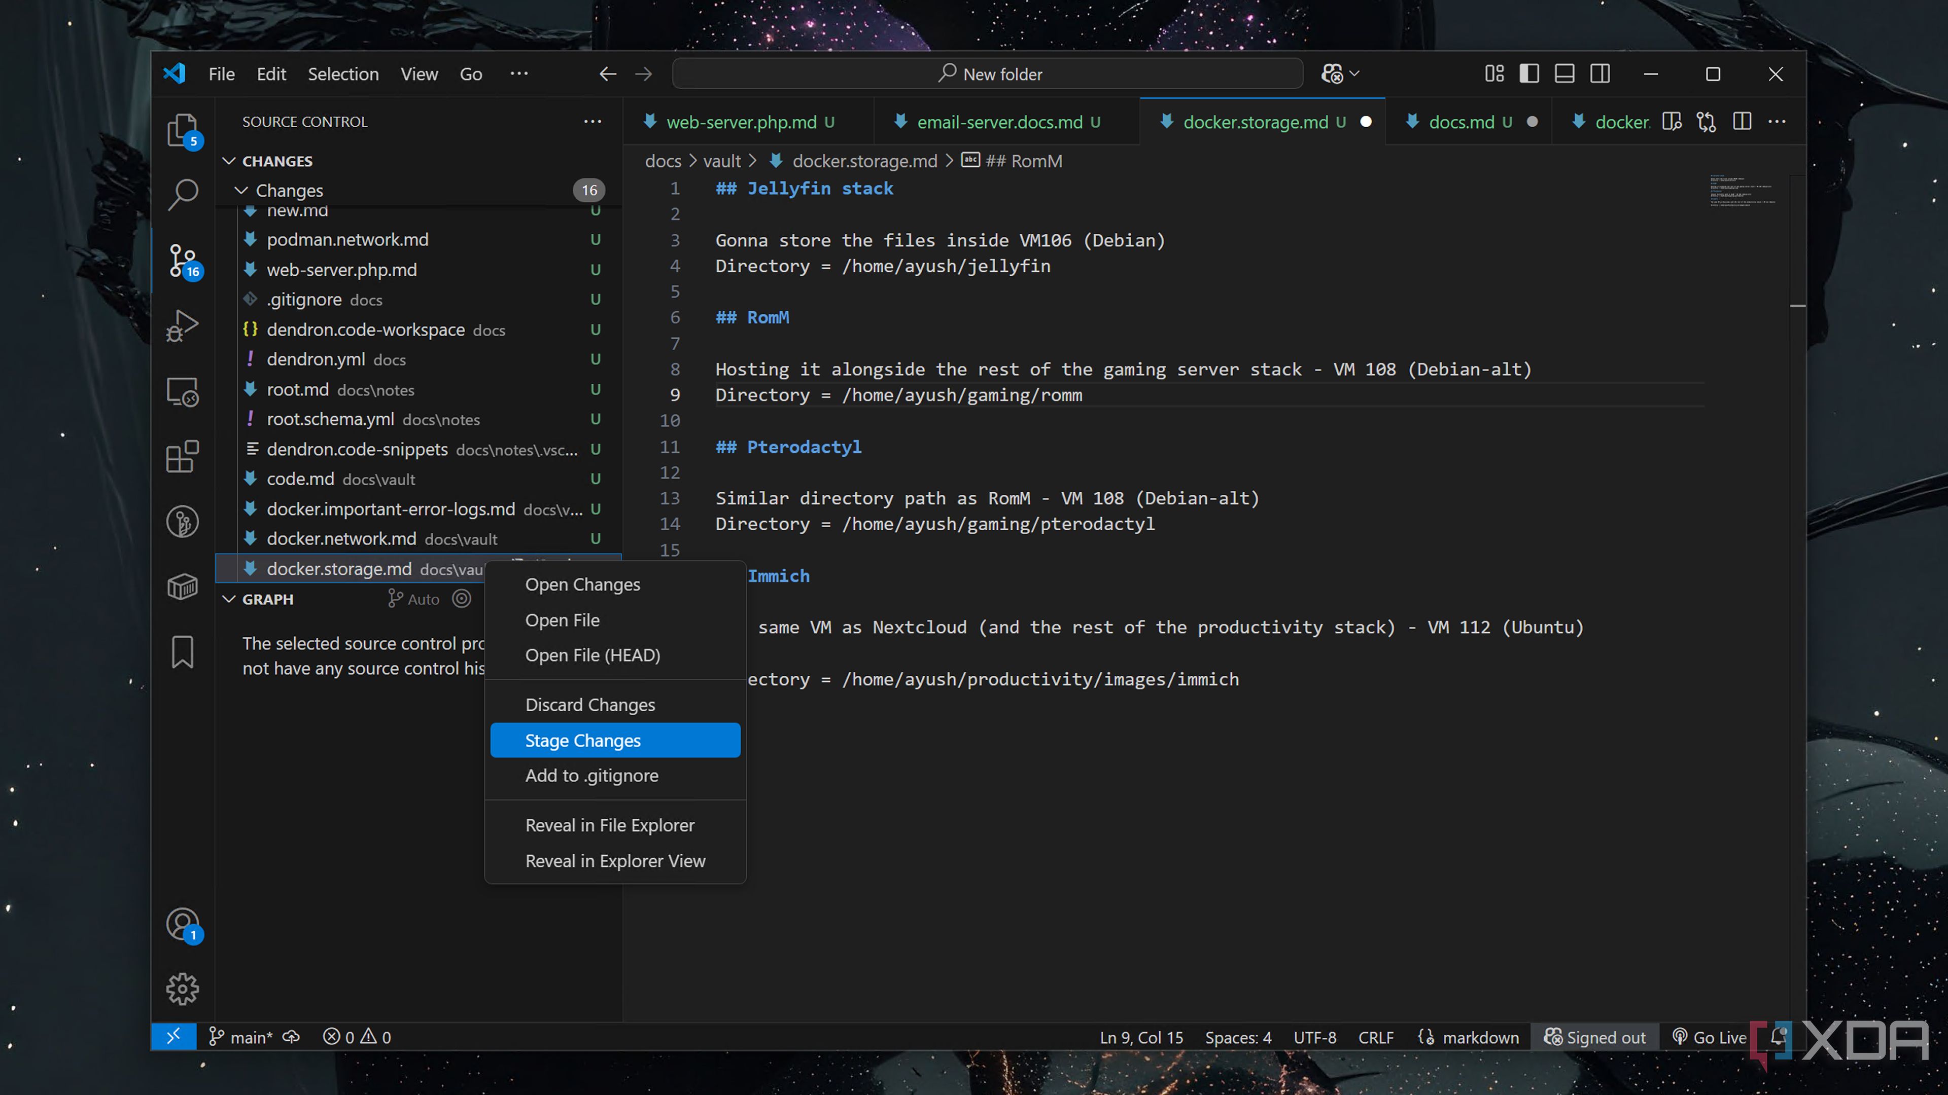Toggle the secondary side bar
Viewport: 1948px width, 1095px height.
pyautogui.click(x=1600, y=74)
